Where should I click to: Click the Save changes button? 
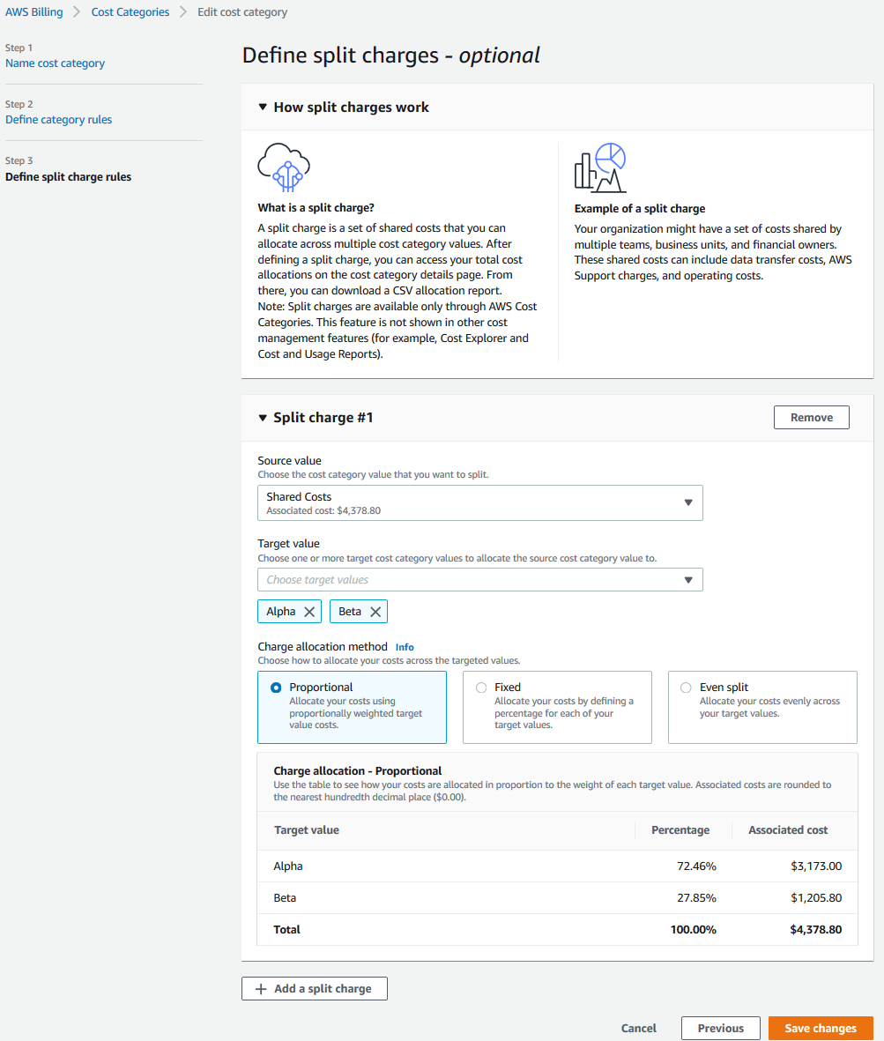click(820, 1028)
